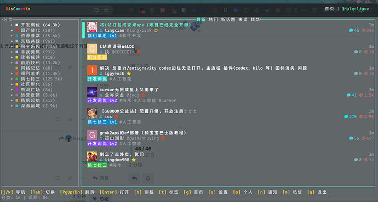Expand the 非我莫属 category
This screenshot has height=202, width=378.
click(12, 52)
